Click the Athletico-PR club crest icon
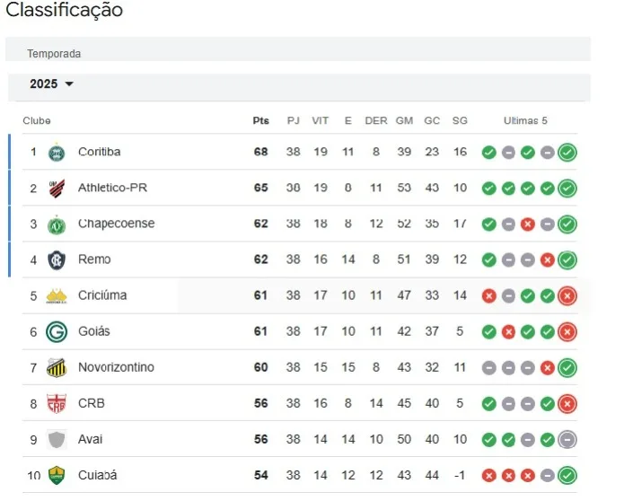 57,188
